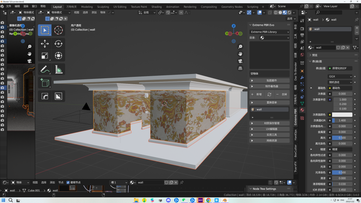Viewport: 361px width, 203px height.
Task: Switch to the Modeling workspace tab
Action: [x=87, y=7]
